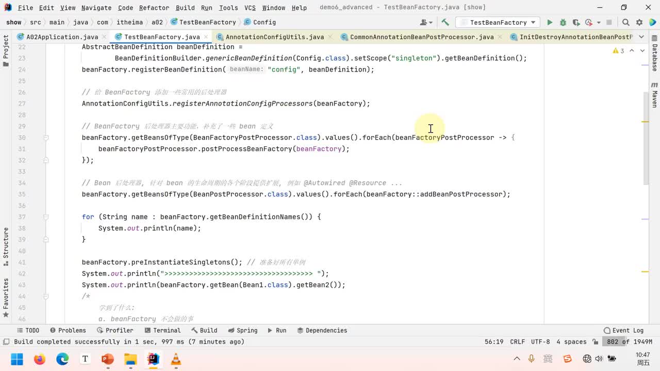660x371 pixels.
Task: Open PowerPoint from the taskbar
Action: coord(108,359)
